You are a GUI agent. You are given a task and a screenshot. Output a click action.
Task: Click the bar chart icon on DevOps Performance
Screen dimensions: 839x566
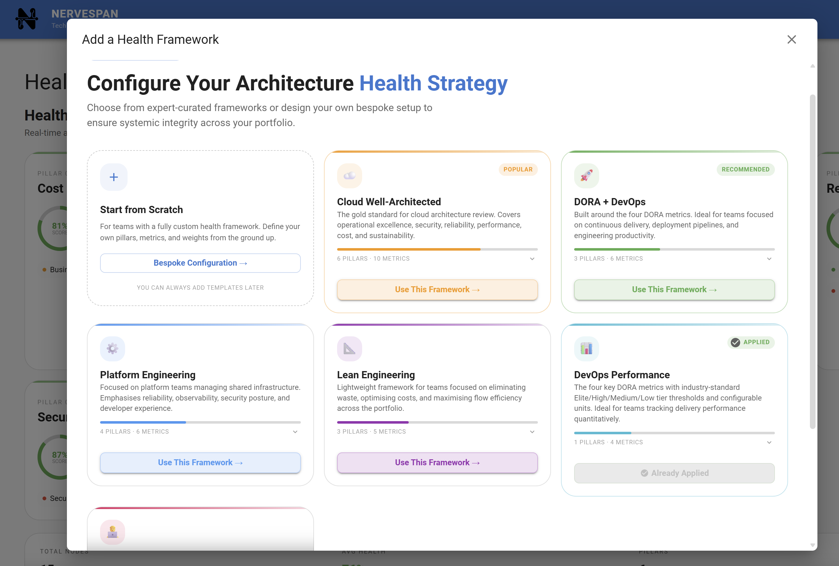pyautogui.click(x=587, y=349)
